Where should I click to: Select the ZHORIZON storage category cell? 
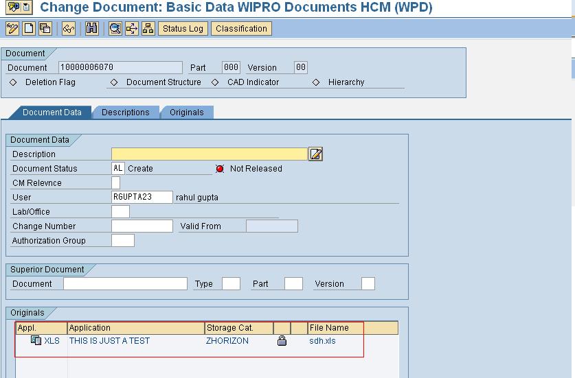point(227,341)
